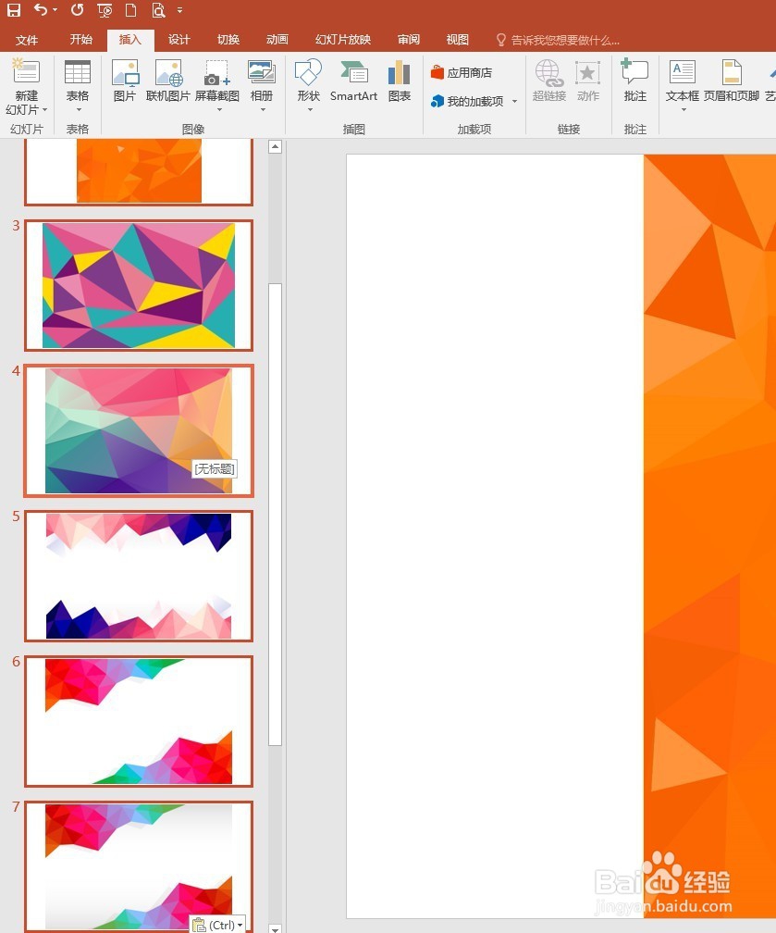Switch to the 设计 tab

click(x=179, y=39)
